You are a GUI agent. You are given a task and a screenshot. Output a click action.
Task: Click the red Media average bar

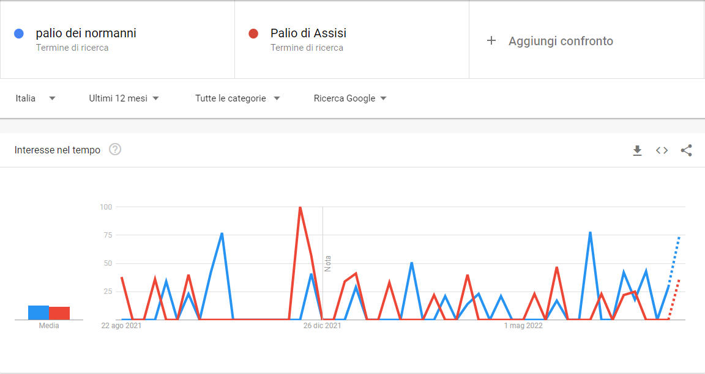[x=59, y=313]
